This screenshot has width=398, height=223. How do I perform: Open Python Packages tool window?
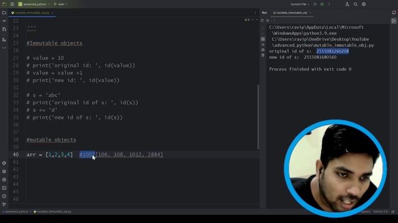pyautogui.click(x=4, y=171)
